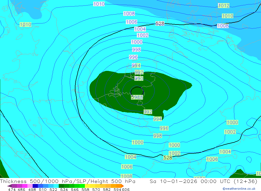The width and height of the screenshot is (261, 191).
Task: Click the 1000 label below the upper 1002
Action: point(137,42)
